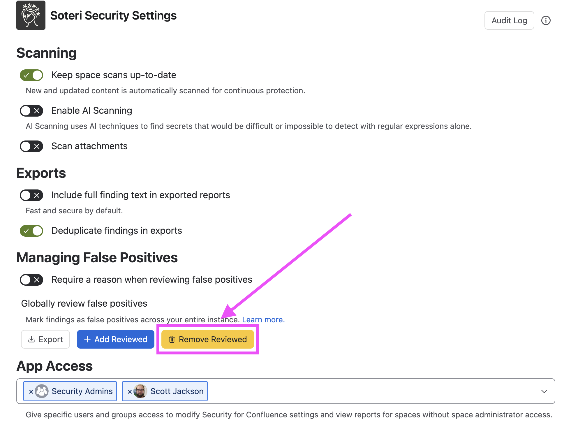Click the Export button
The image size is (571, 427).
(x=45, y=339)
